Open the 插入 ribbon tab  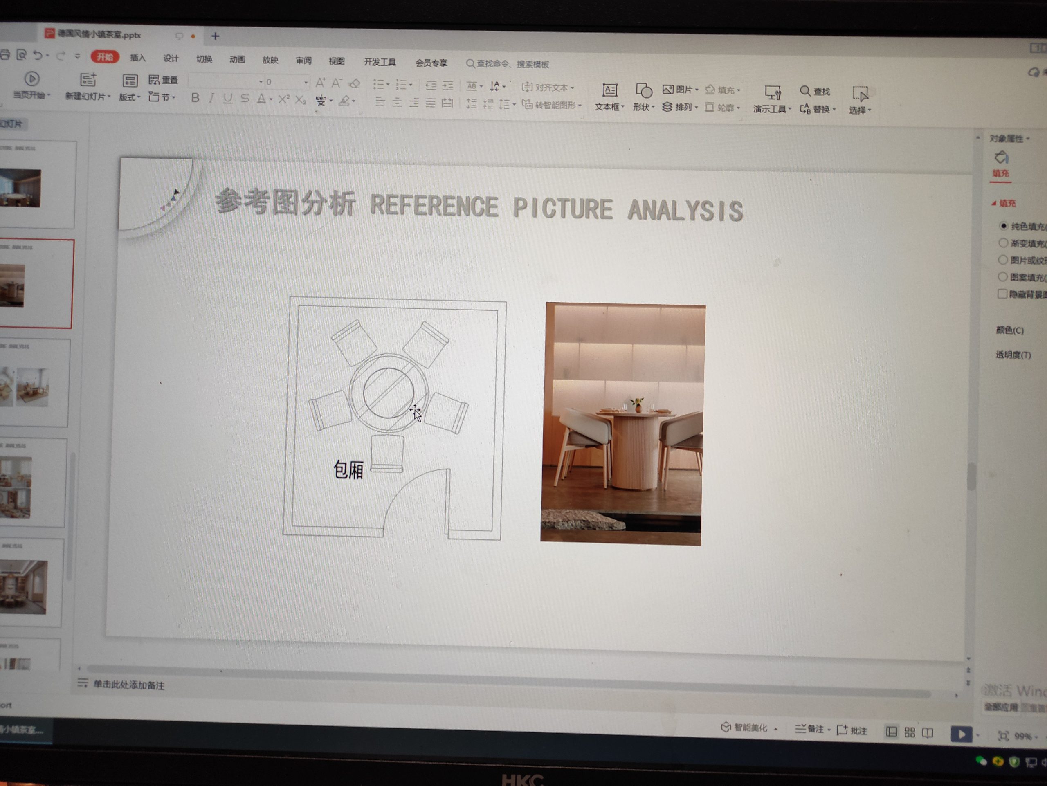click(138, 58)
